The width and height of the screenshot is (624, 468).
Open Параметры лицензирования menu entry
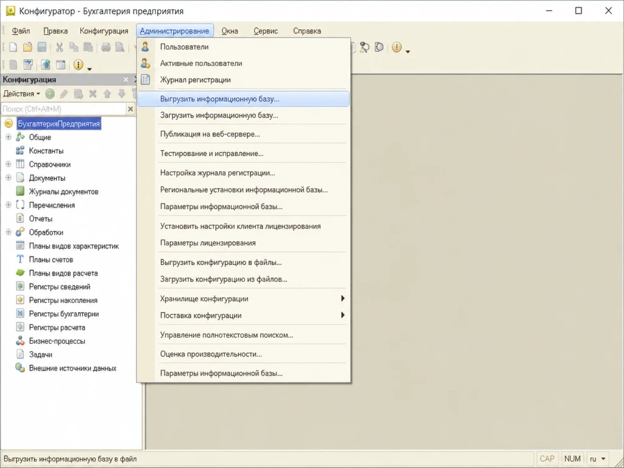pos(244,243)
